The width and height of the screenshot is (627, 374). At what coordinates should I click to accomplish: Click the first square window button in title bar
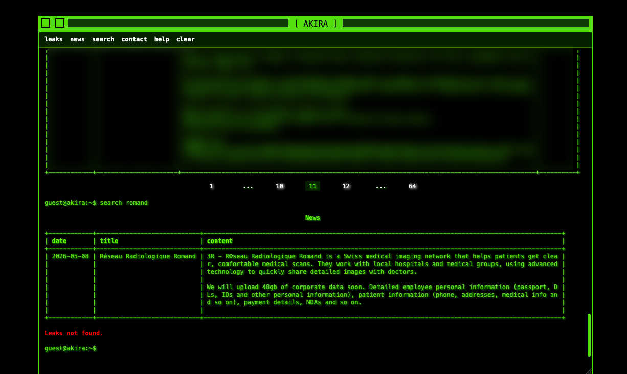(46, 23)
